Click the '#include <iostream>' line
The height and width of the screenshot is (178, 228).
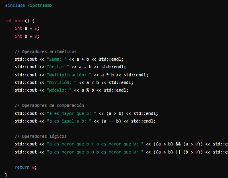pyautogui.click(x=29, y=6)
